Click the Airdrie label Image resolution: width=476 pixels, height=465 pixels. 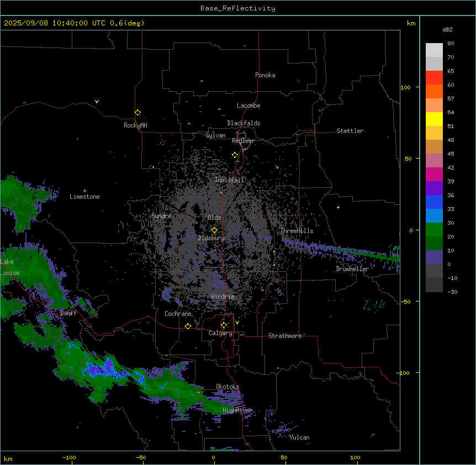point(223,297)
